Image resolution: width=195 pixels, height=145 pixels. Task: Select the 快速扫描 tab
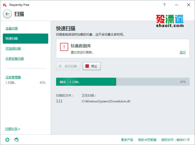tap(26, 39)
